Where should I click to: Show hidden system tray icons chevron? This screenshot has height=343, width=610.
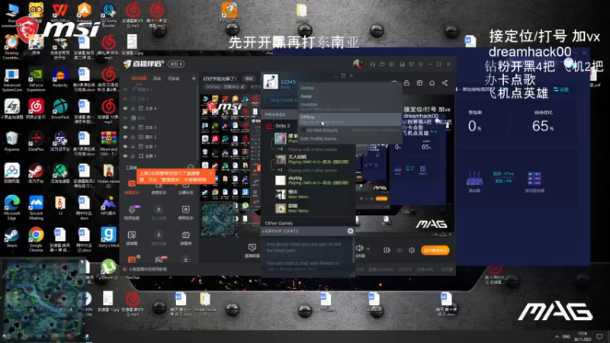[557, 336]
